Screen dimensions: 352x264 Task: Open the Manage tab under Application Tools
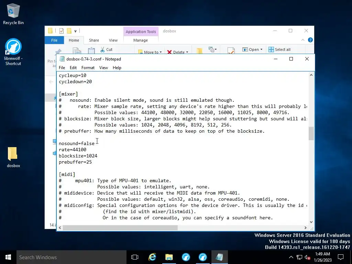click(x=141, y=40)
